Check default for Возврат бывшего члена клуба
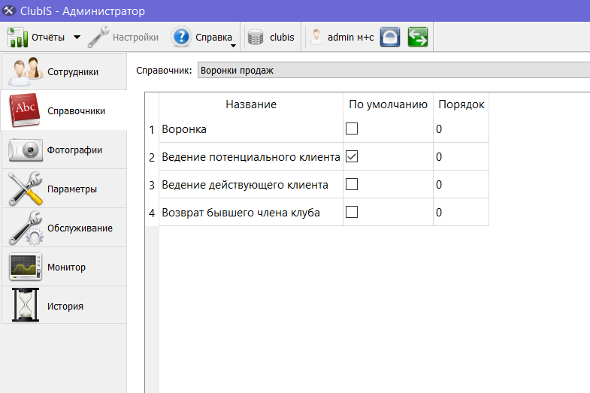Image resolution: width=590 pixels, height=393 pixels. pos(352,212)
